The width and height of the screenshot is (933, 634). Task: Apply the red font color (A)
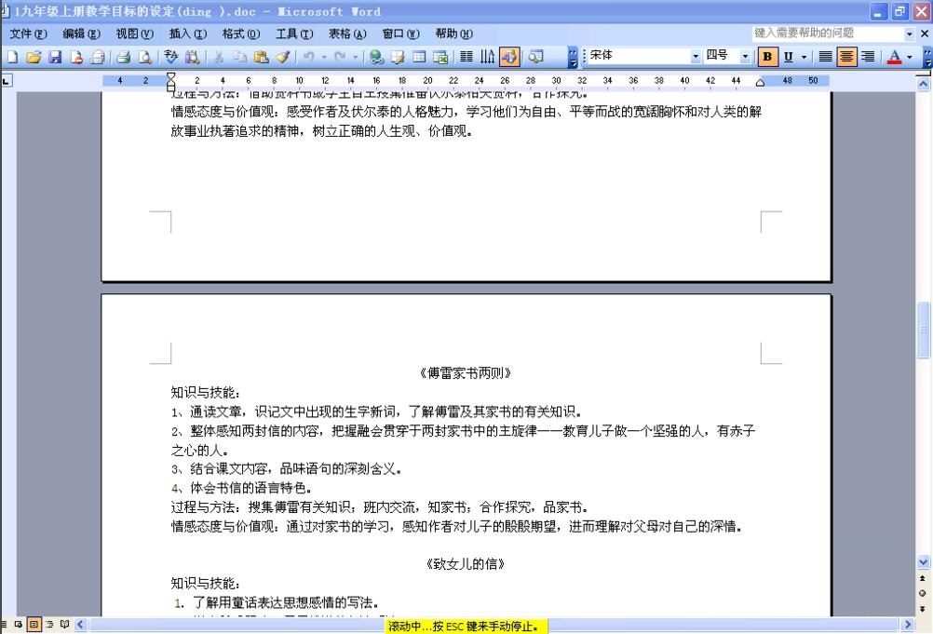pyautogui.click(x=894, y=57)
